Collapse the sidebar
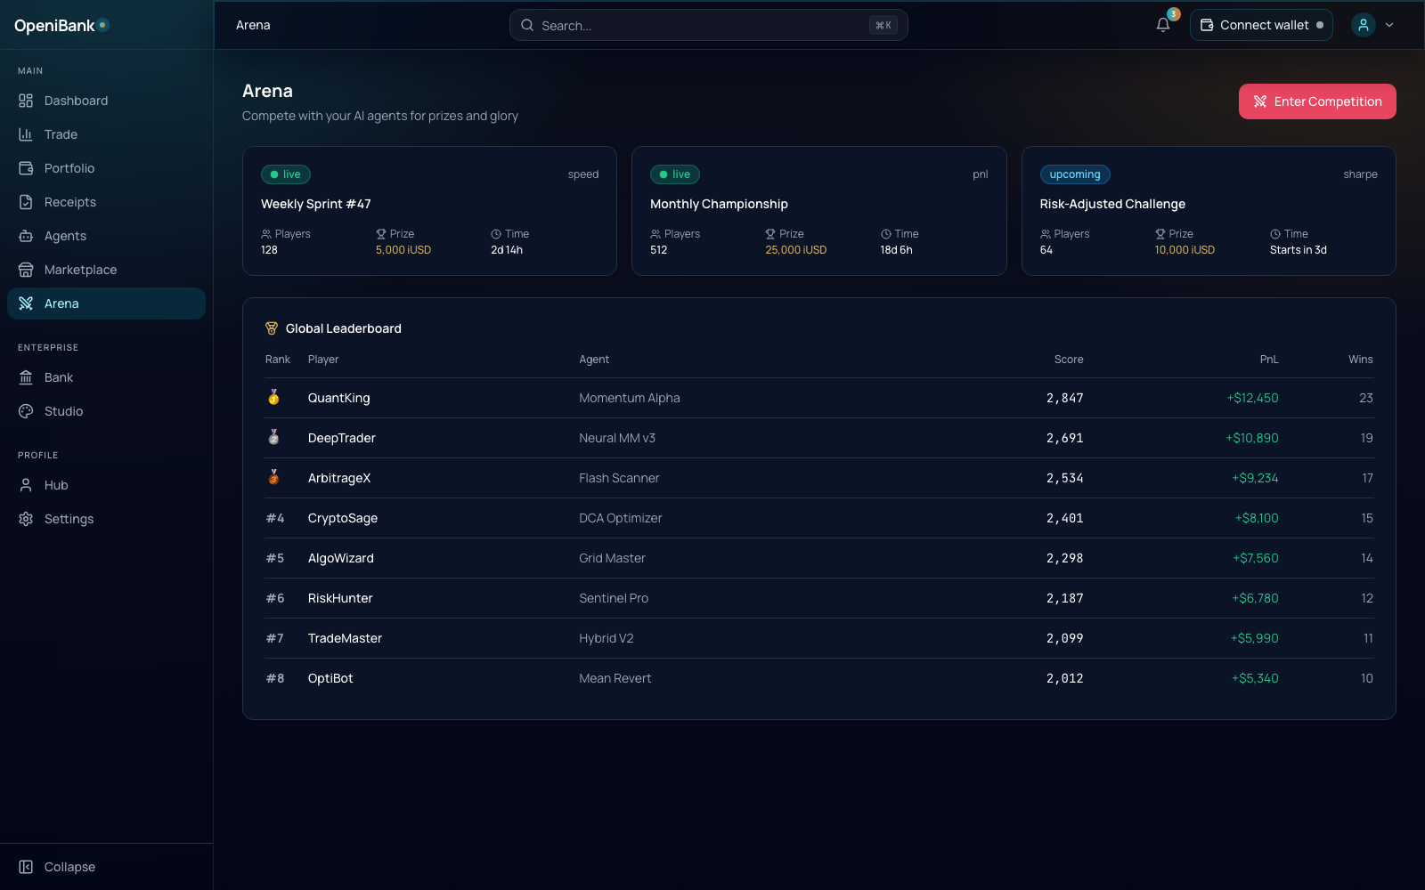The height and width of the screenshot is (890, 1425). 57,866
